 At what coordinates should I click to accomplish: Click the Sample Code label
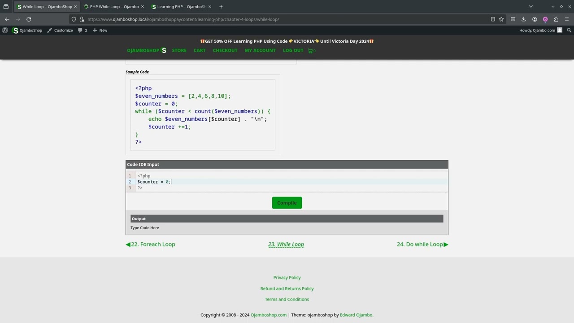click(137, 72)
